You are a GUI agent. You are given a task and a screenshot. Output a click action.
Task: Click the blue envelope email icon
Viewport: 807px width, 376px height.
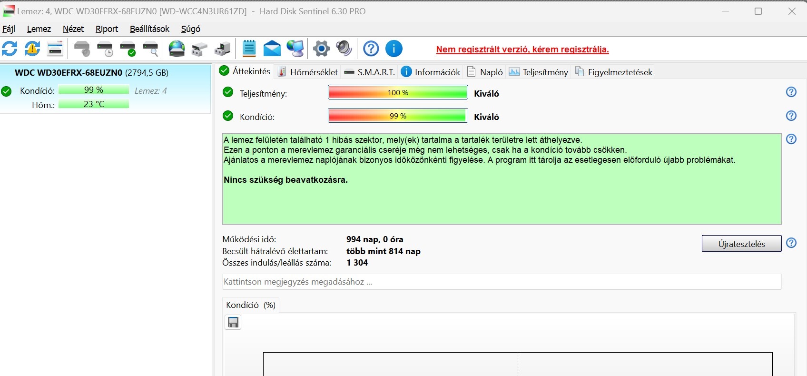tap(272, 49)
